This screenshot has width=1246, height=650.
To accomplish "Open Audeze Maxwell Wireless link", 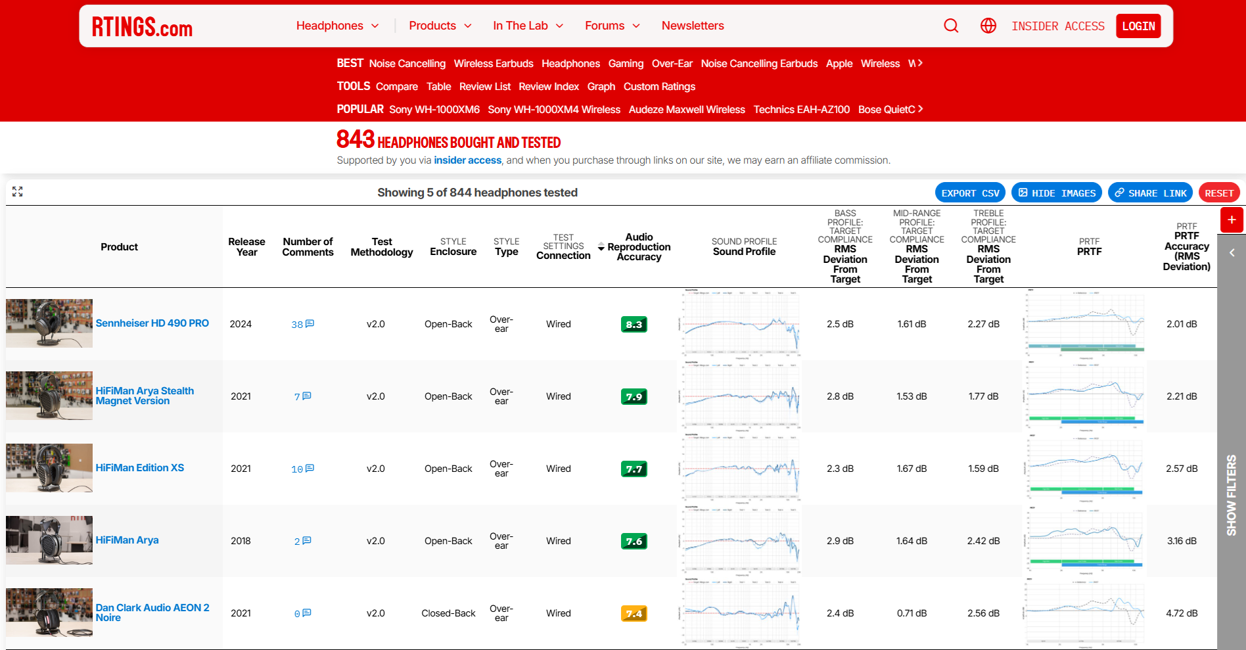I will click(x=687, y=110).
